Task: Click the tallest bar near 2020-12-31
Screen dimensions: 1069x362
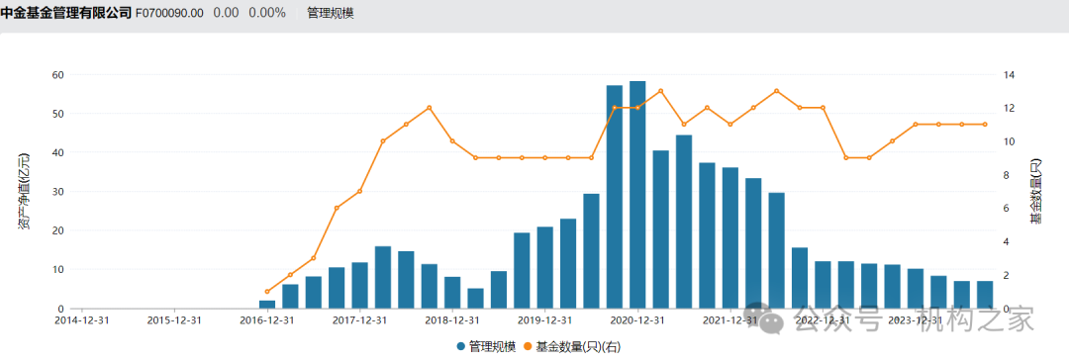Action: point(637,195)
